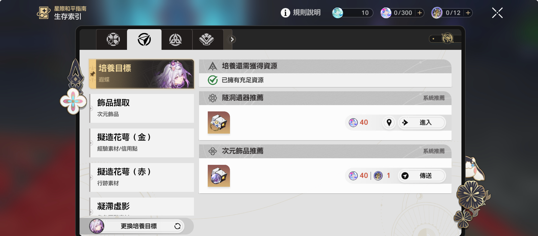Select the first star-shaped tab icon
Screen dimensions: 538x236
(113, 39)
